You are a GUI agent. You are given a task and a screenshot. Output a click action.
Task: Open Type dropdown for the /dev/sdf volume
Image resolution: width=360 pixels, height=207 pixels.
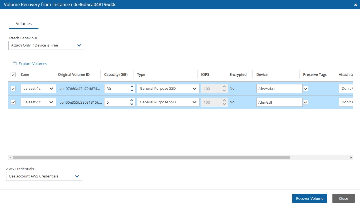[x=168, y=102]
